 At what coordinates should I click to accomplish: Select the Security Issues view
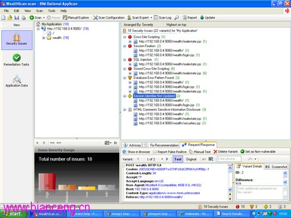click(17, 40)
